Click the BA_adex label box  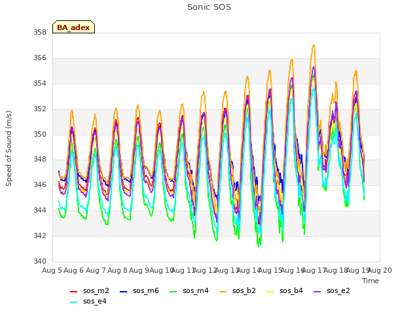tap(73, 27)
